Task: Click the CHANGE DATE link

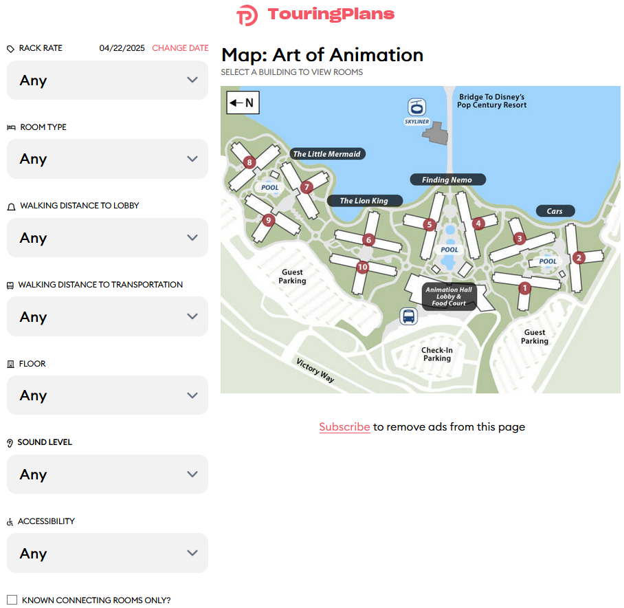Action: (180, 48)
